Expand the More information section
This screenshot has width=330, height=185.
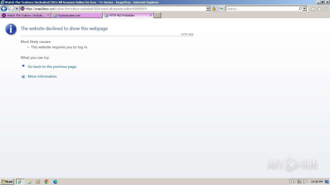coord(23,77)
